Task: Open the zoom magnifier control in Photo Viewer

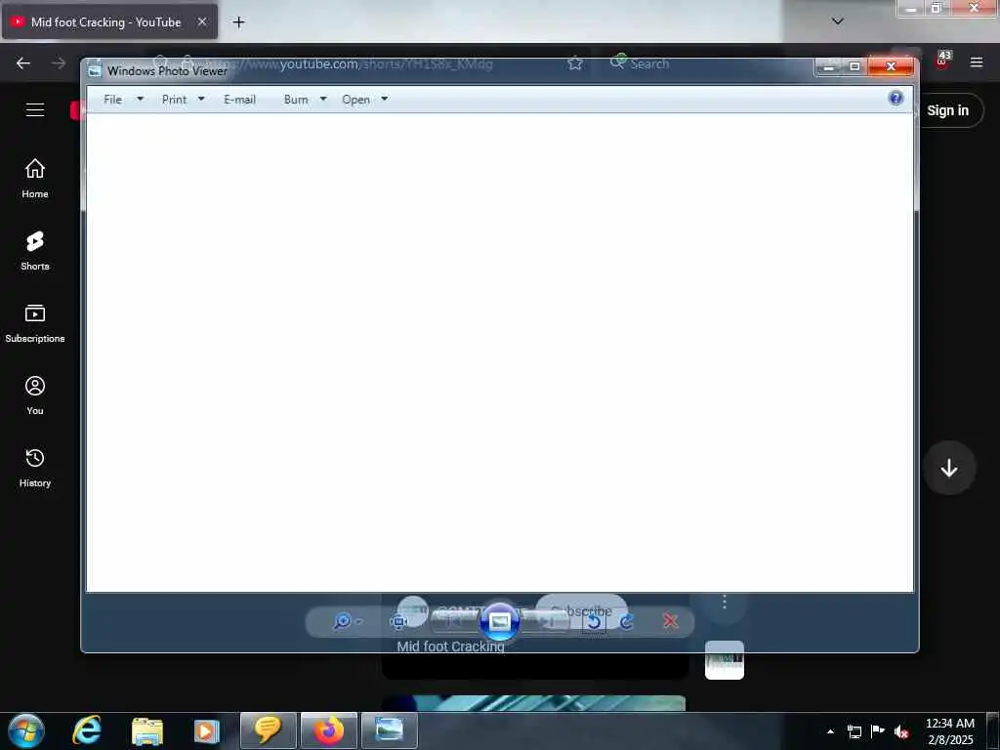Action: pos(347,621)
